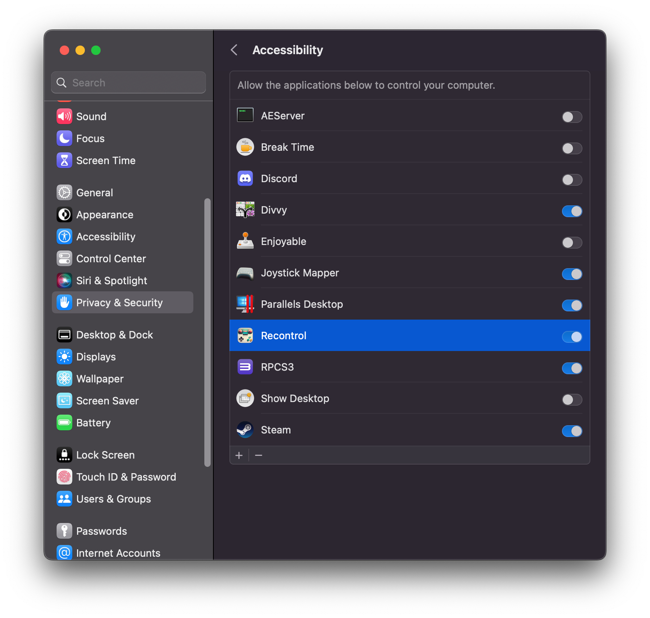Click the sidebar vertical scrollbar
Image resolution: width=650 pixels, height=618 pixels.
[x=207, y=332]
